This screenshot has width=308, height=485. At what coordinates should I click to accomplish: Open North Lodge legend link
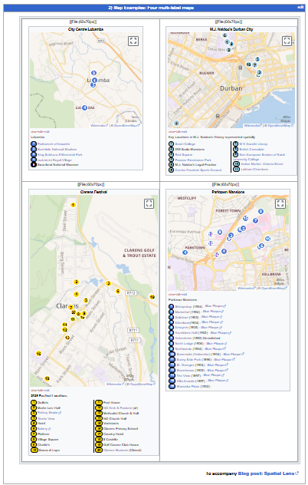click(184, 343)
